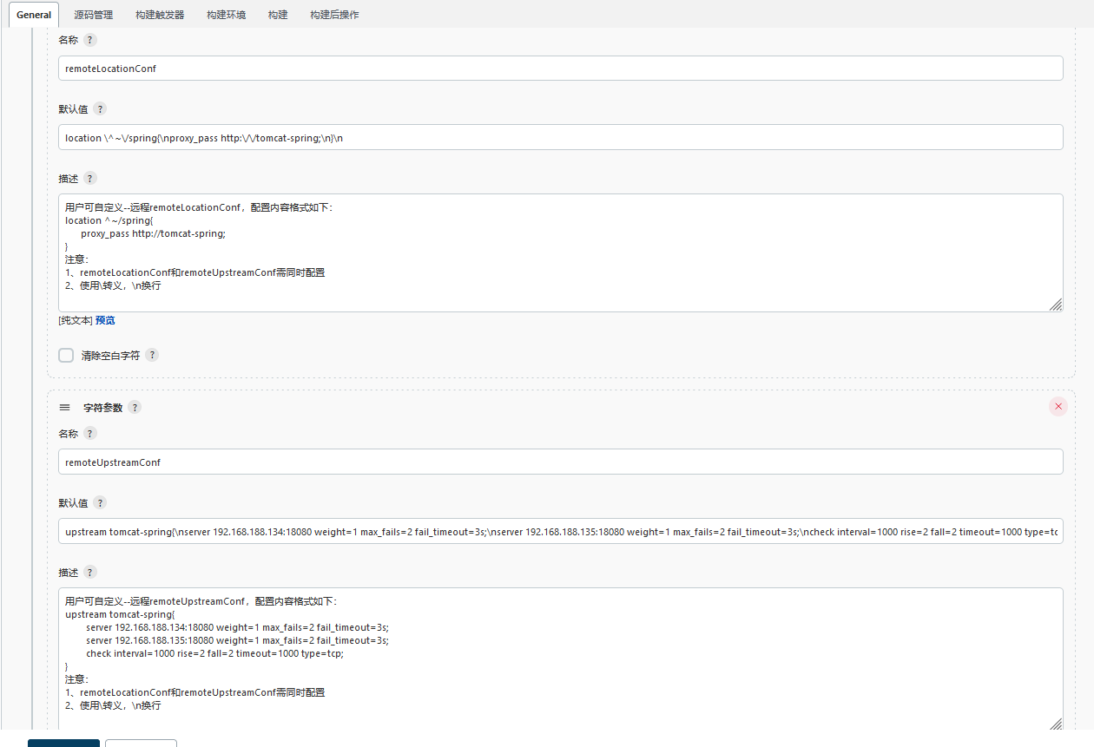1094x747 pixels.
Task: Click the text '用户可自定义--远程remoteLocationConf'
Action: pyautogui.click(x=153, y=207)
